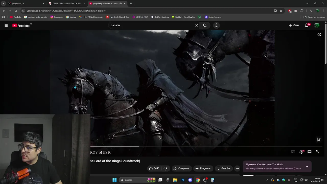
Task: Go to YouTube Premium home logo
Action: tap(21, 25)
